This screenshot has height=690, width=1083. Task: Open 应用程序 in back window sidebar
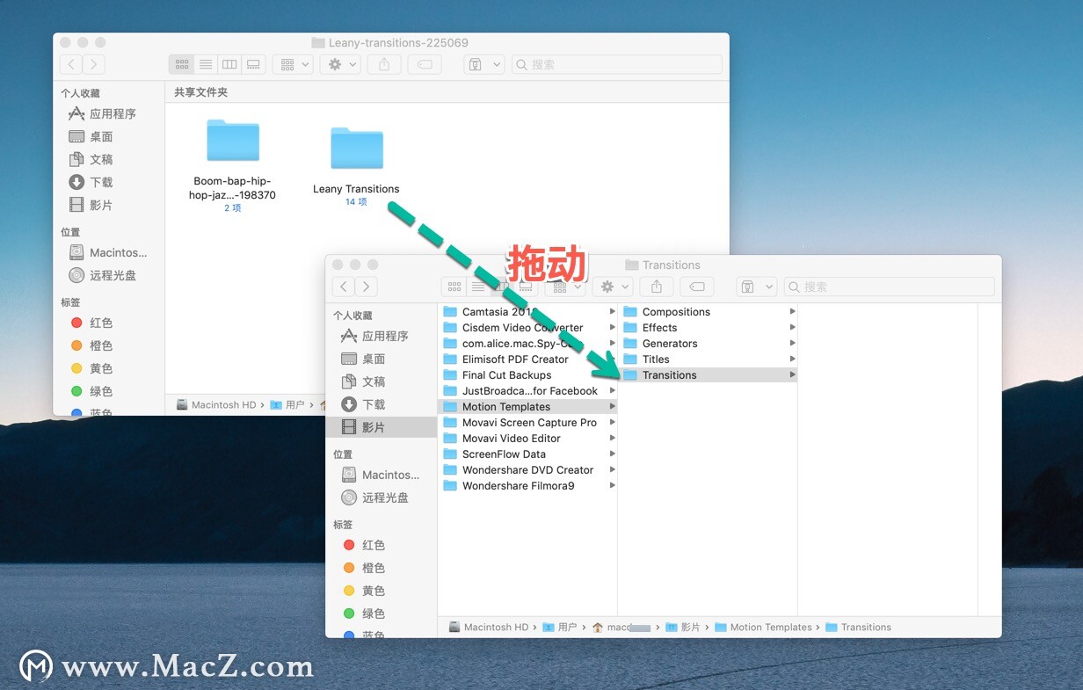tap(113, 113)
